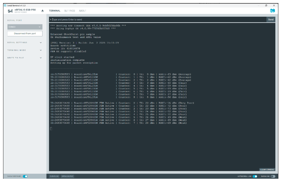Click the 54 device series icon
The height and width of the screenshot is (183, 283).
point(10,11)
